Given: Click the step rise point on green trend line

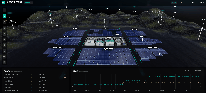Looking at the screenshot, I should pos(124,82).
